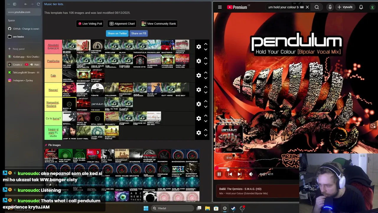Viewport: 378px width, 213px height.
Task: Mute the video volume
Action: click(x=251, y=174)
